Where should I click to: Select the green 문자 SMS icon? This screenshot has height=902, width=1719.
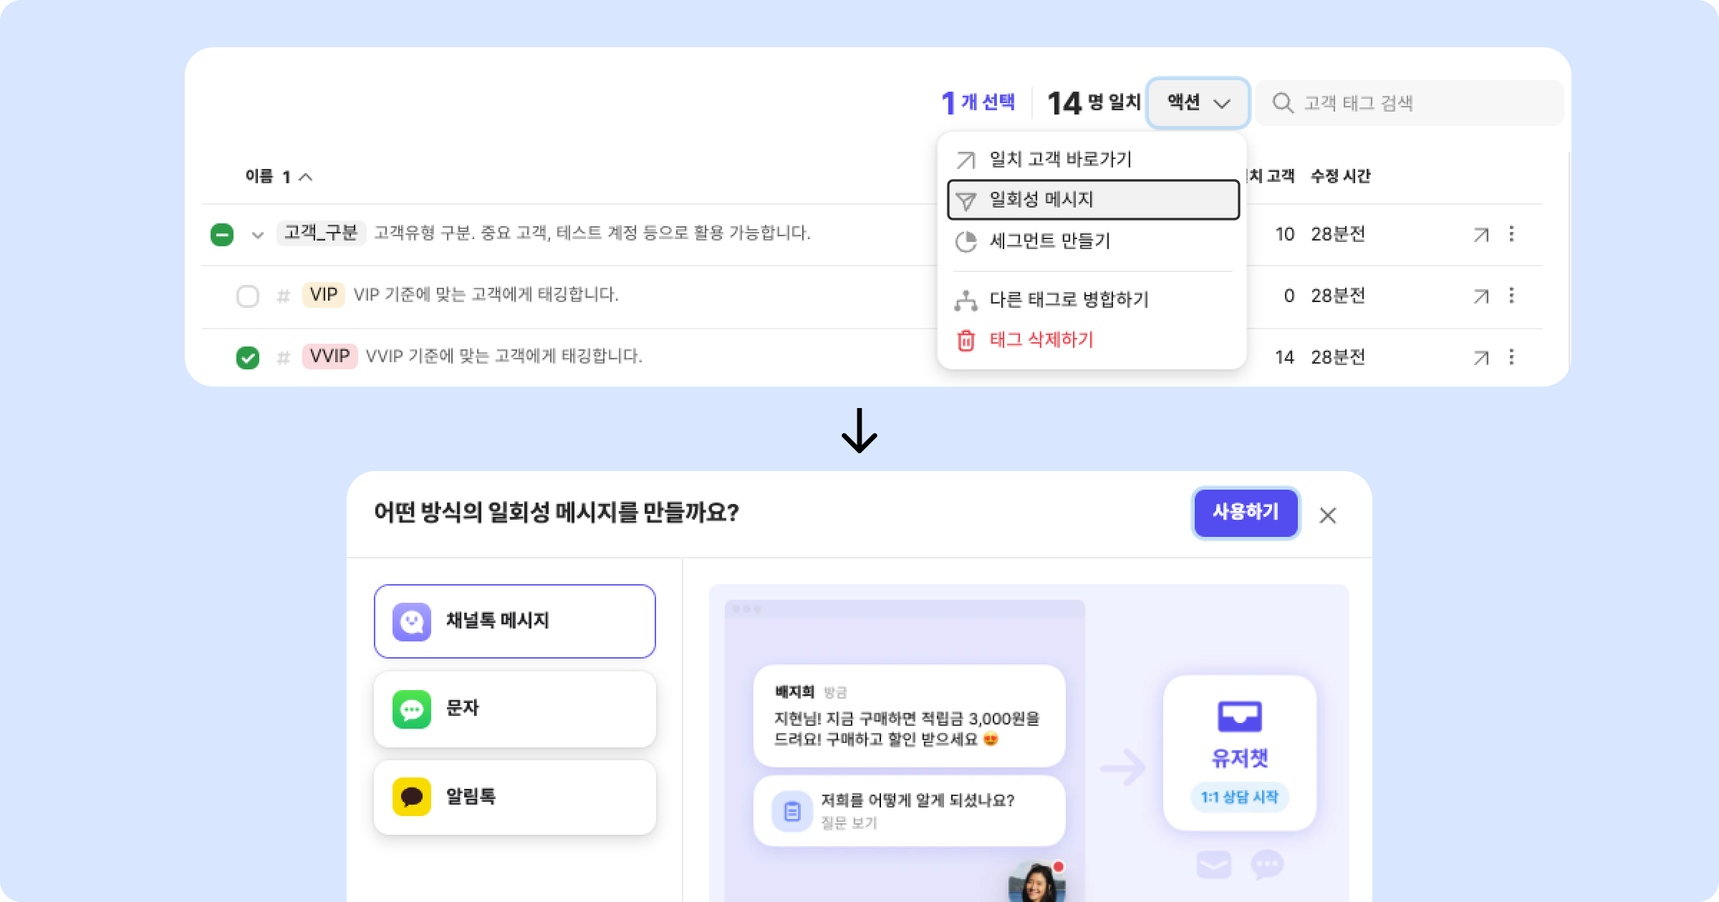pyautogui.click(x=411, y=709)
